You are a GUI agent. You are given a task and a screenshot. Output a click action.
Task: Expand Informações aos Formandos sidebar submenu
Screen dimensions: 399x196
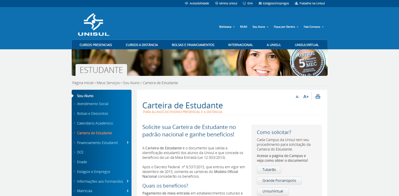[x=128, y=181]
